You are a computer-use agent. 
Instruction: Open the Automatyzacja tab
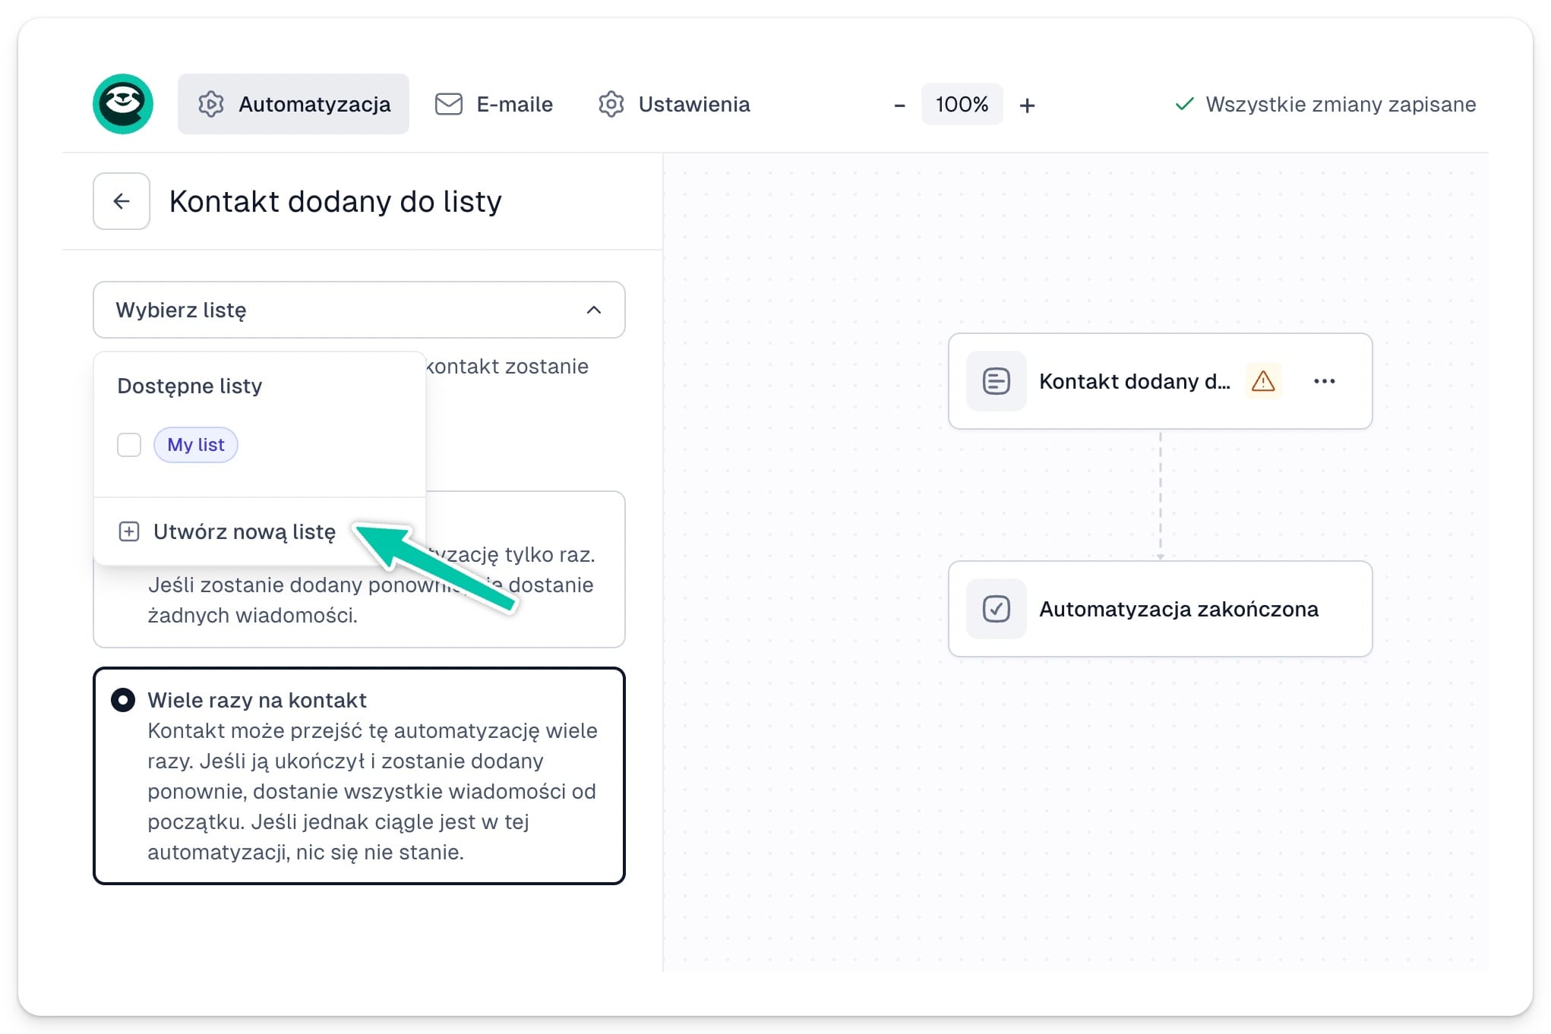[x=293, y=104]
